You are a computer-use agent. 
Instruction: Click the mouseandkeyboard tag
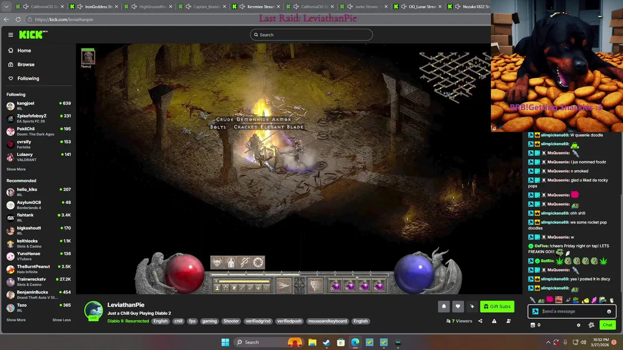(x=328, y=321)
